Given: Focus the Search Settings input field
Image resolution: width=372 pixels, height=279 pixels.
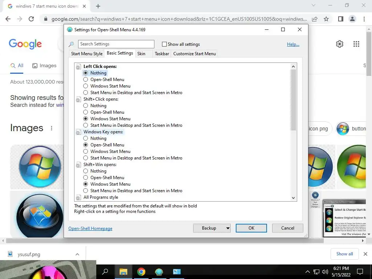Looking at the screenshot, I should 116,44.
